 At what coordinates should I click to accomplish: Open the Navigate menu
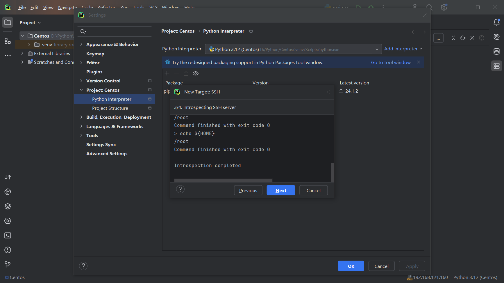pos(67,7)
